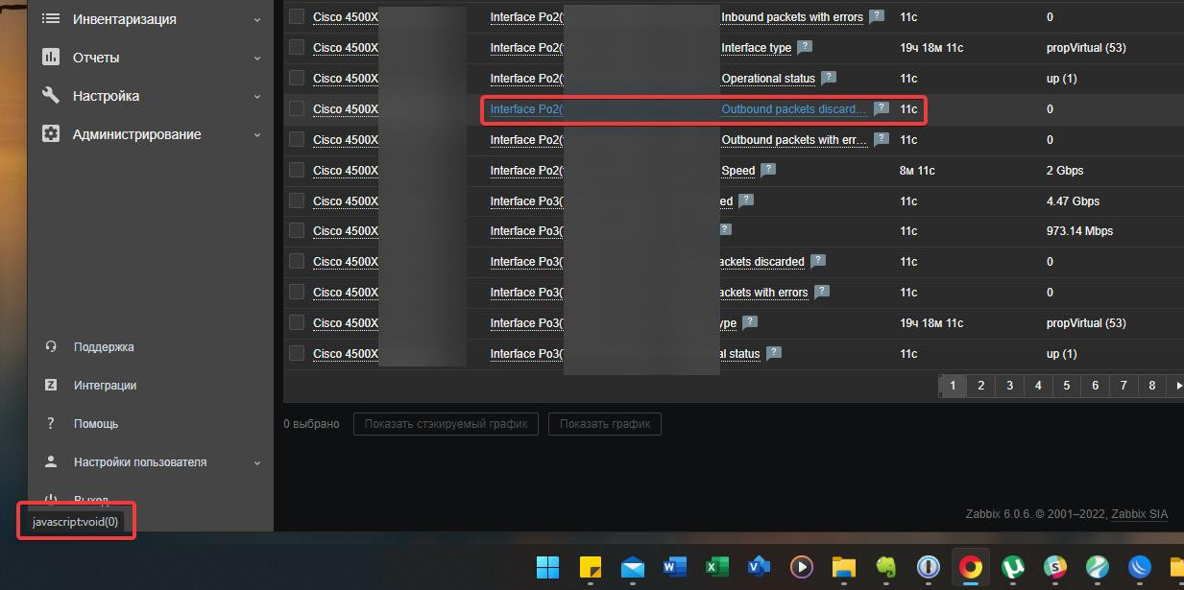Screen dimensions: 1184x590
Task: Tick checkbox for Po2 Inbound packets with errors row
Action: pos(297,17)
